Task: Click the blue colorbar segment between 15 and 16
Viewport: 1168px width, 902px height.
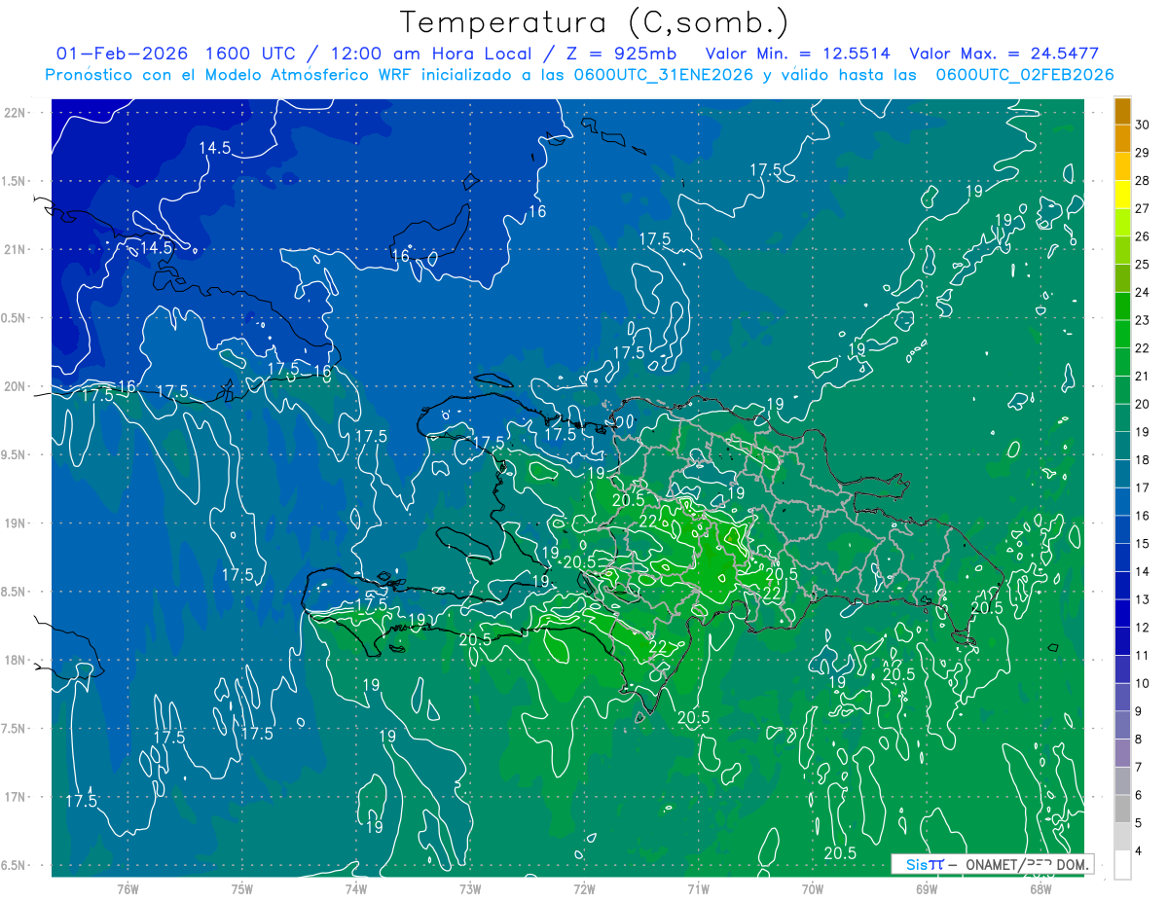Action: 1122,530
